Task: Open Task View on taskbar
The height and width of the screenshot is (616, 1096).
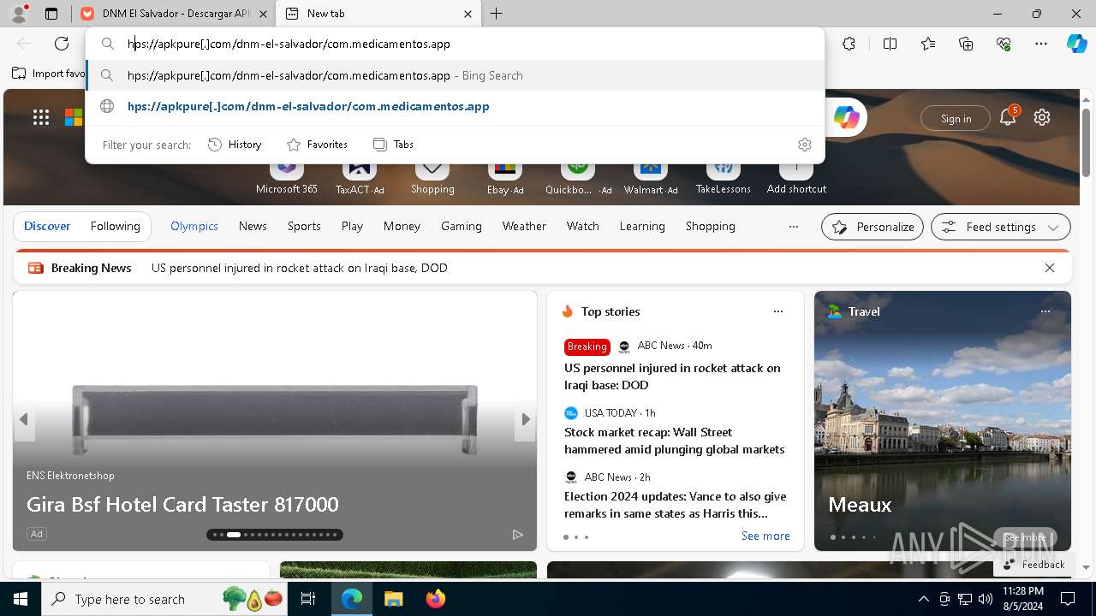Action: point(308,599)
